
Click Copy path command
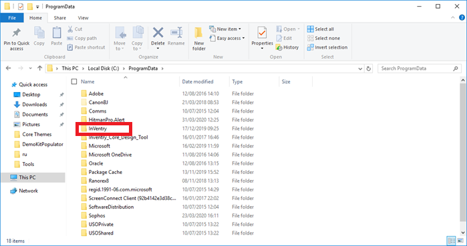82,38
